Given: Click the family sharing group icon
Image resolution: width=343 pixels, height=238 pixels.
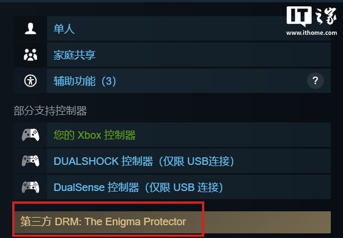Looking at the screenshot, I should tap(30, 55).
